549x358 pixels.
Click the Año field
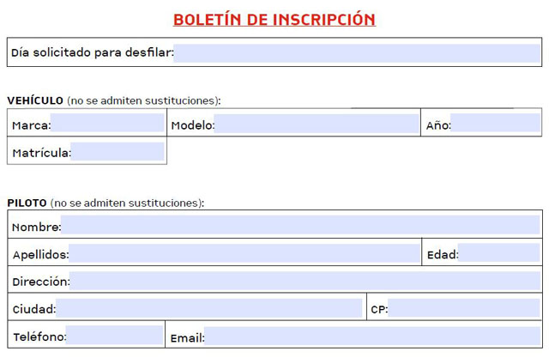point(495,124)
